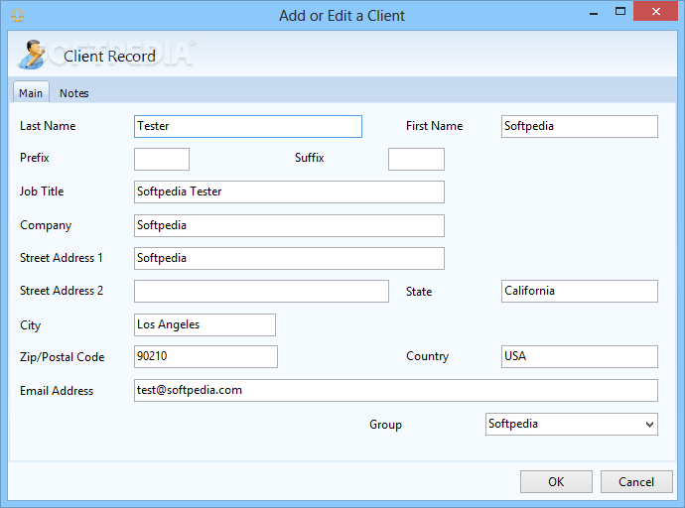The width and height of the screenshot is (685, 508).
Task: Click the Zip/Postal Code field
Action: click(205, 356)
